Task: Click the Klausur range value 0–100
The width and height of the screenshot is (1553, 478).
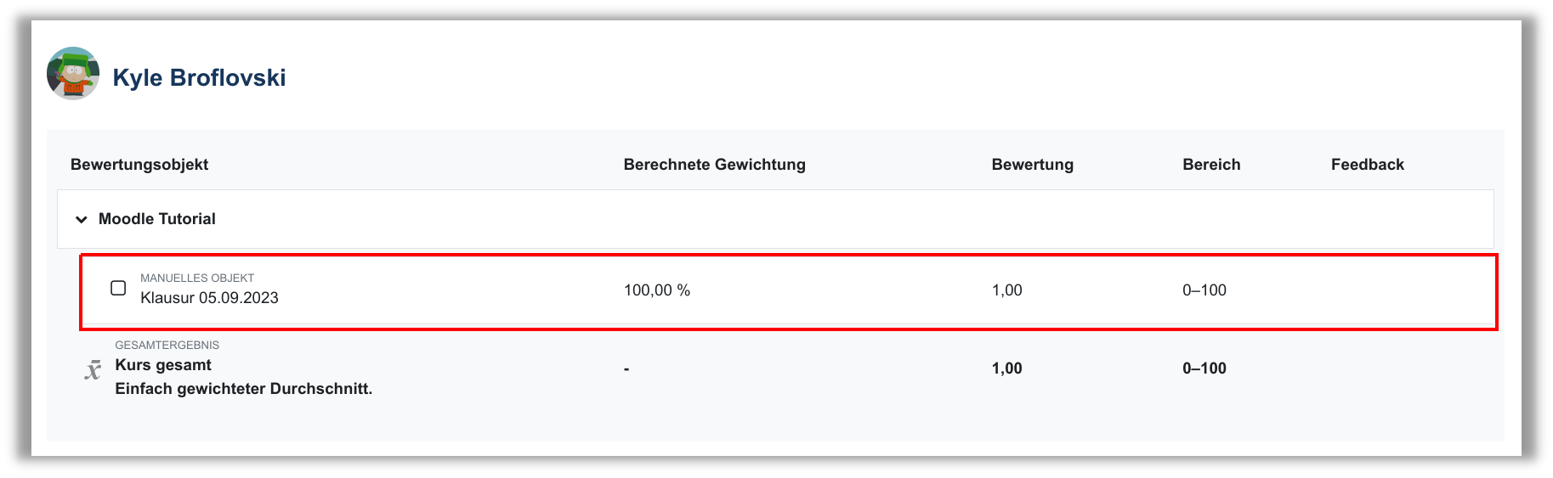Action: pyautogui.click(x=1204, y=290)
